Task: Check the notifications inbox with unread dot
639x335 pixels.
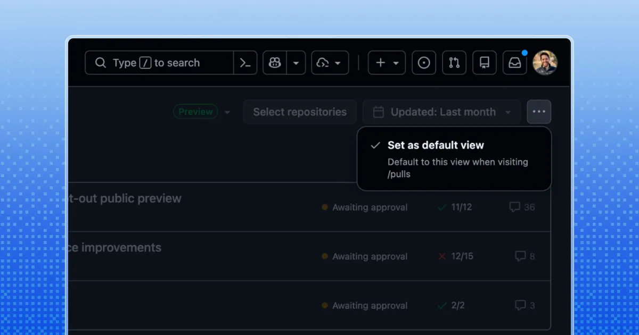Action: [514, 63]
